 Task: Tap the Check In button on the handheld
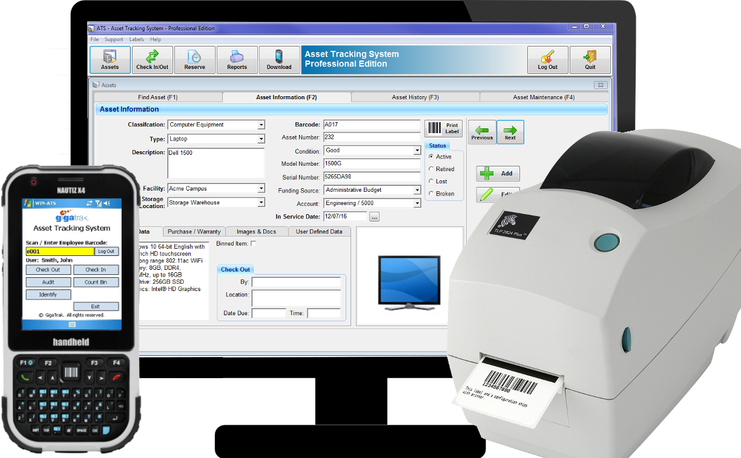coord(96,270)
